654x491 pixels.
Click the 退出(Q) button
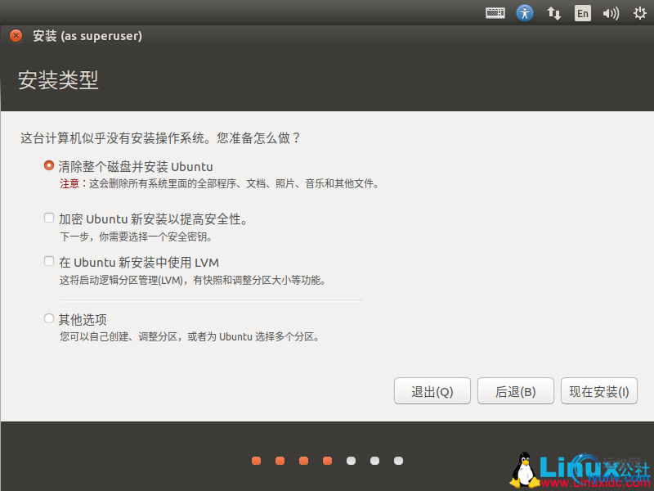click(432, 391)
